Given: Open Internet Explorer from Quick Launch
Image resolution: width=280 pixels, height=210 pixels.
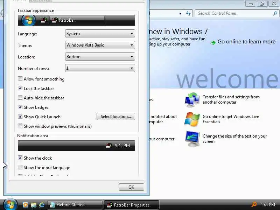Looking at the screenshot, I should coord(42,205).
